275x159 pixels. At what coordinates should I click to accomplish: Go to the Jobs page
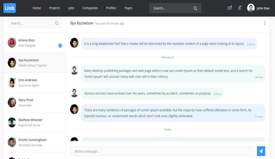[71, 8]
